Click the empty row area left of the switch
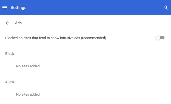The width and height of the screenshot is (171, 104). coord(131,38)
